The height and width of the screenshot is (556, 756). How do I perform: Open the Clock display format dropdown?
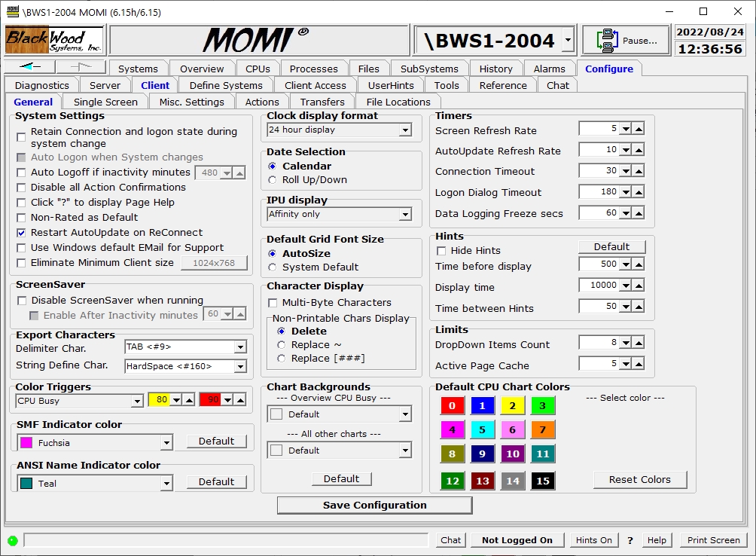tap(405, 130)
